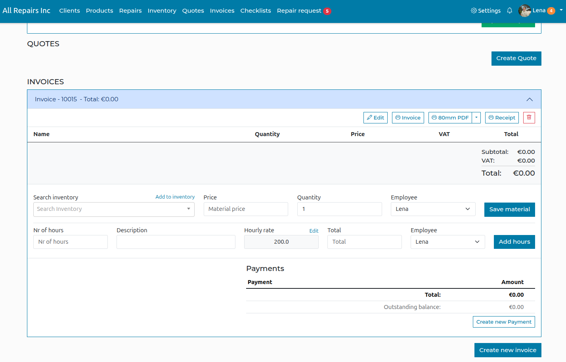This screenshot has height=362, width=566.
Task: Click Save material button
Action: (510, 210)
